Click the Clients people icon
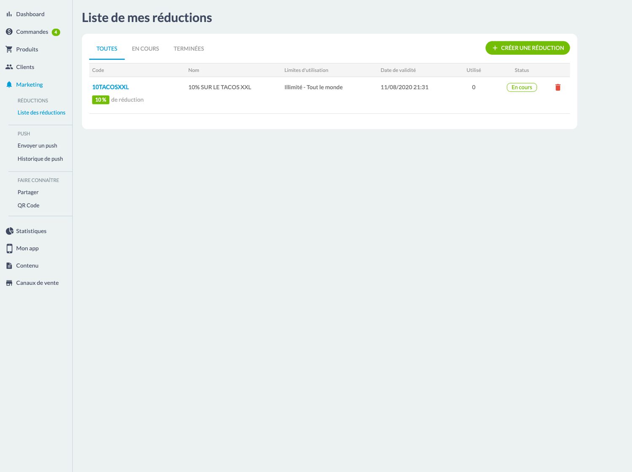Image resolution: width=632 pixels, height=472 pixels. [9, 67]
